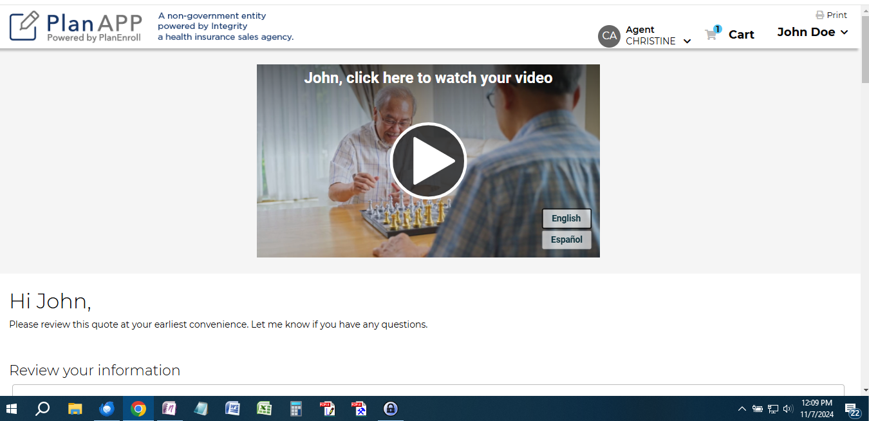Open Excel from taskbar
This screenshot has height=421, width=869.
click(264, 409)
